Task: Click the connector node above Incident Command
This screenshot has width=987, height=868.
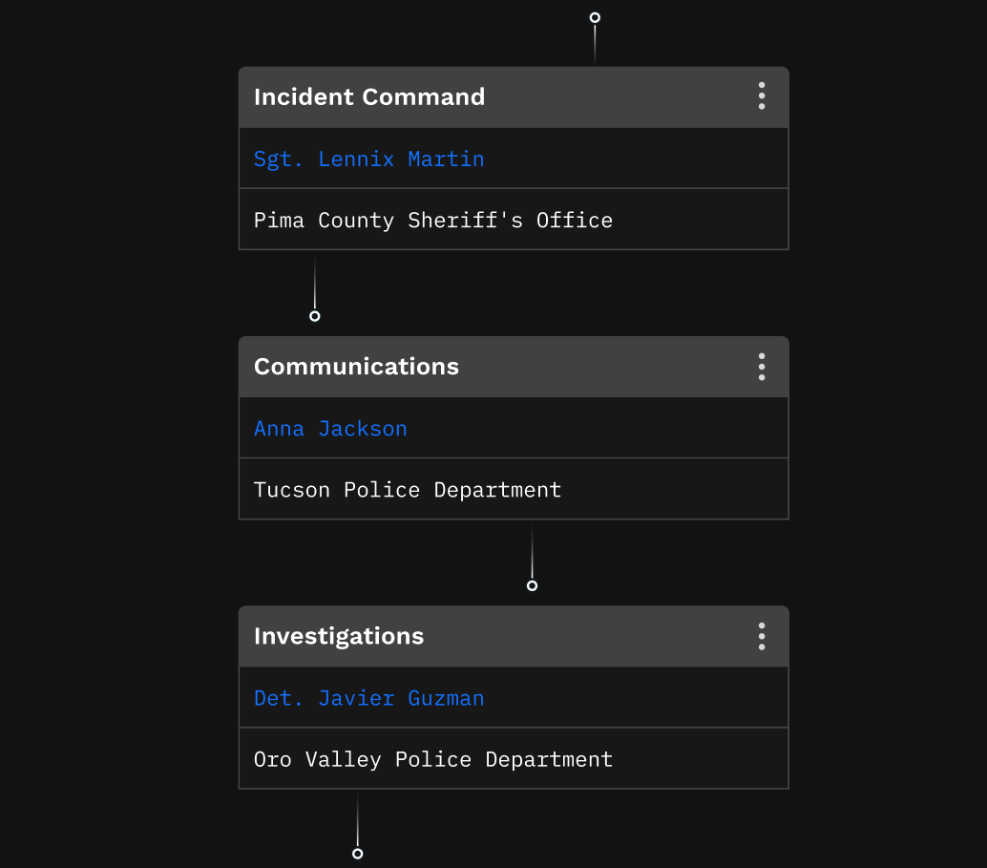Action: click(595, 17)
